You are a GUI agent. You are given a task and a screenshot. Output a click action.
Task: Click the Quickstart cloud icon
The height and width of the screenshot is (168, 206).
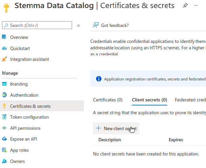(x=4, y=48)
